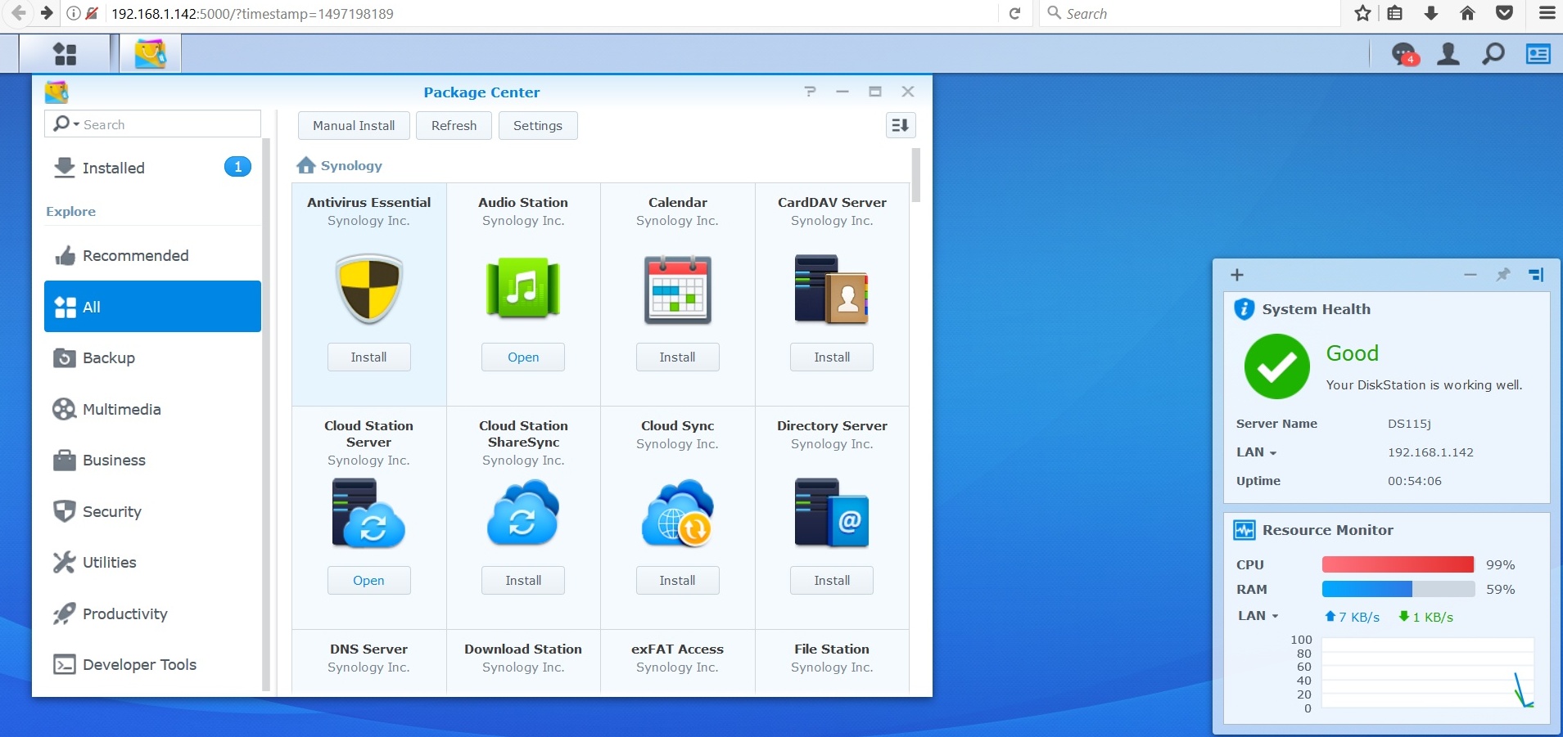Click the Cloud Station ShareSync icon

(523, 513)
